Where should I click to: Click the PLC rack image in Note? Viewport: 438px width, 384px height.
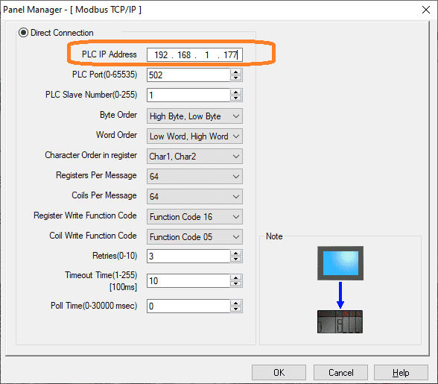click(340, 321)
